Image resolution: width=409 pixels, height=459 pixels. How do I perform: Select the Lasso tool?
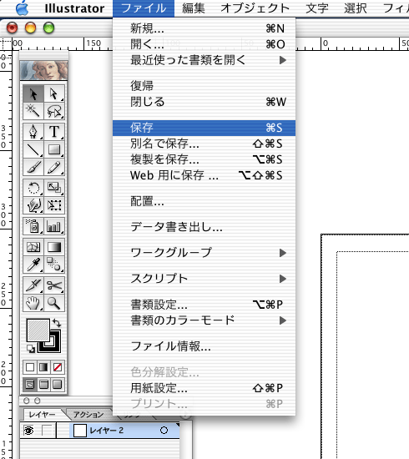(54, 111)
